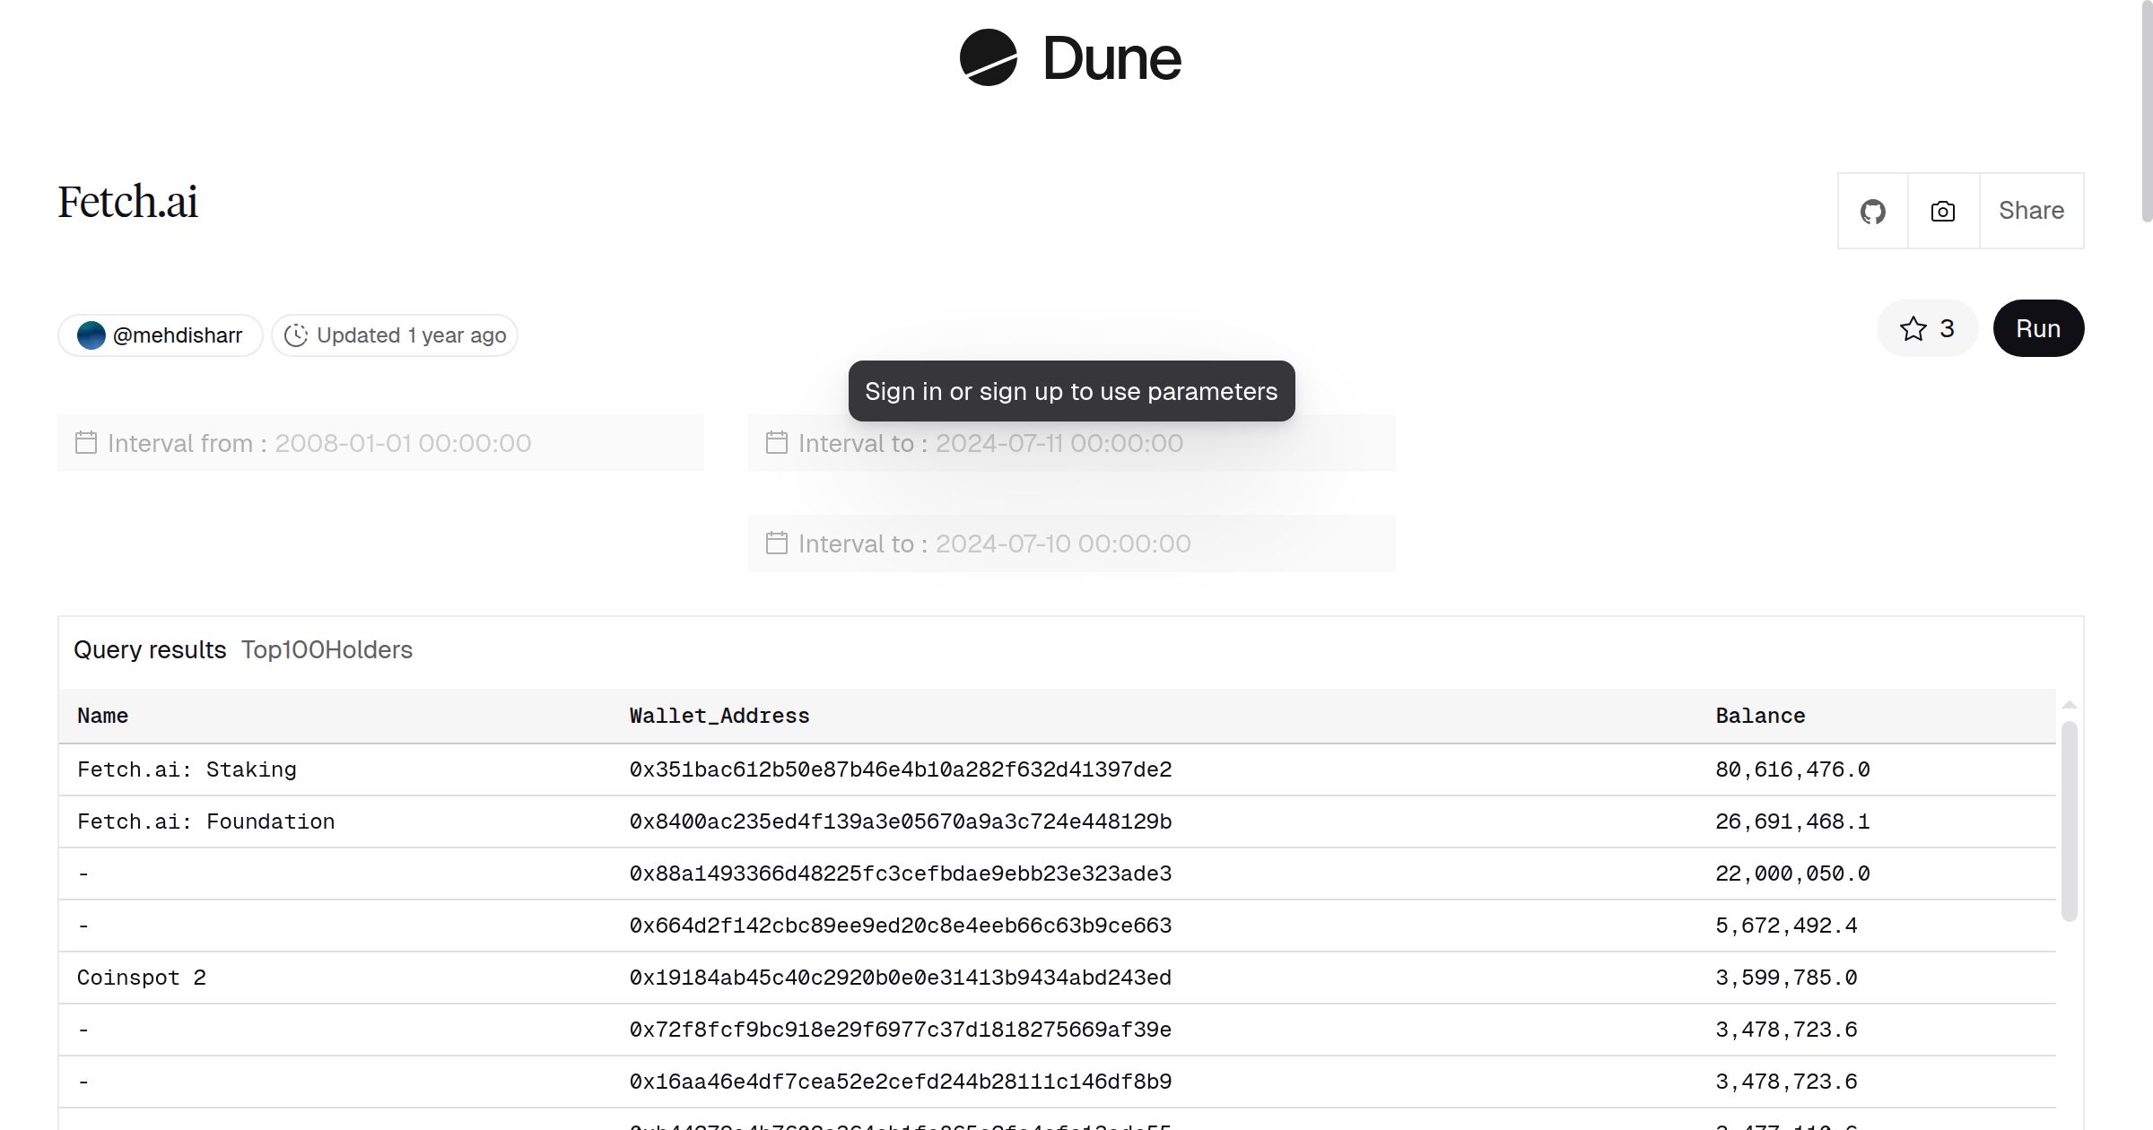Screen dimensions: 2153x1130
Task: Click calendar icon of 2024-07-10 field
Action: [777, 543]
